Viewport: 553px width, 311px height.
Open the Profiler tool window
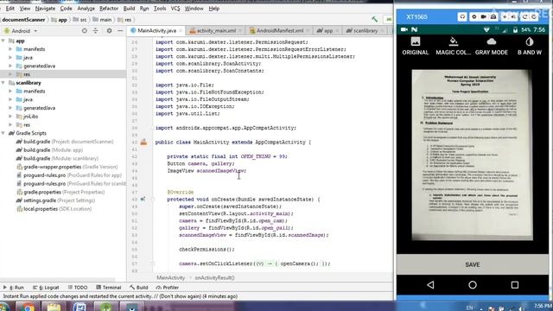pyautogui.click(x=168, y=288)
